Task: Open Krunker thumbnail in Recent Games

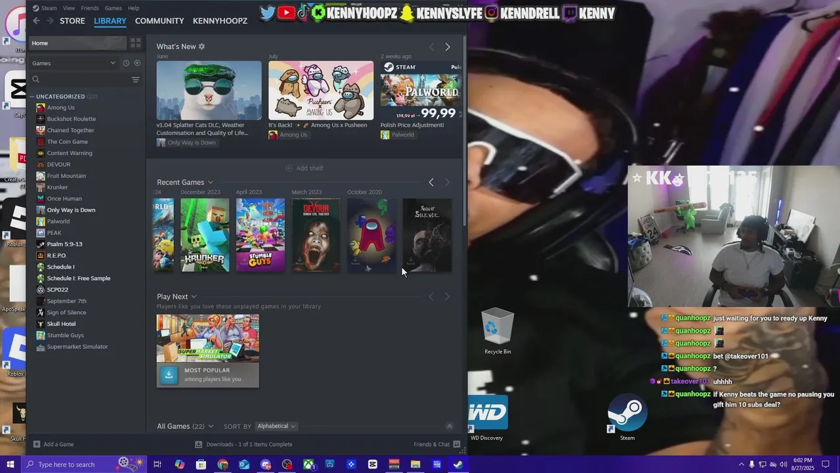Action: (205, 235)
